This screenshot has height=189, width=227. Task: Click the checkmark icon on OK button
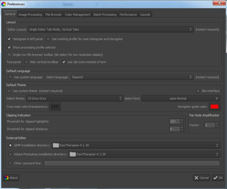click(x=215, y=178)
